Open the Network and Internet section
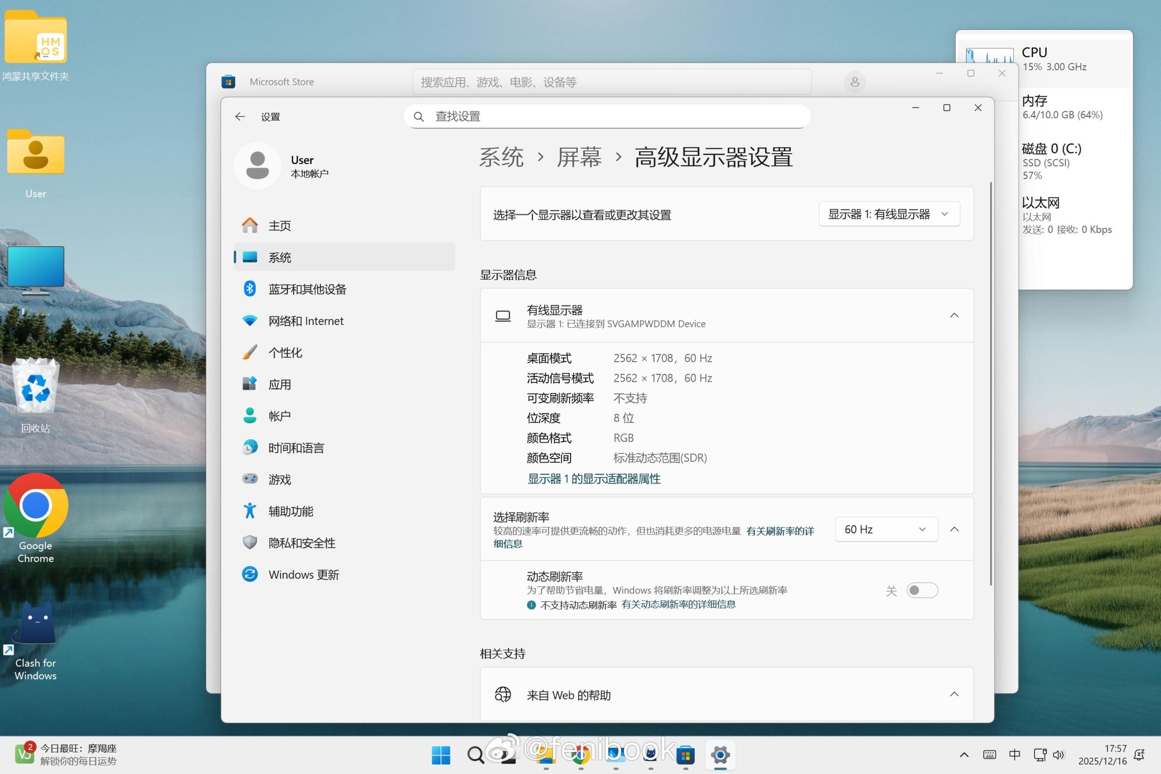 [x=305, y=321]
